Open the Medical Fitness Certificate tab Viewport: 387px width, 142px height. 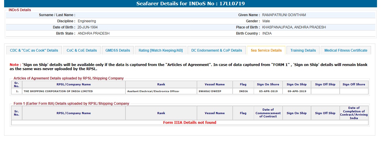(x=346, y=50)
